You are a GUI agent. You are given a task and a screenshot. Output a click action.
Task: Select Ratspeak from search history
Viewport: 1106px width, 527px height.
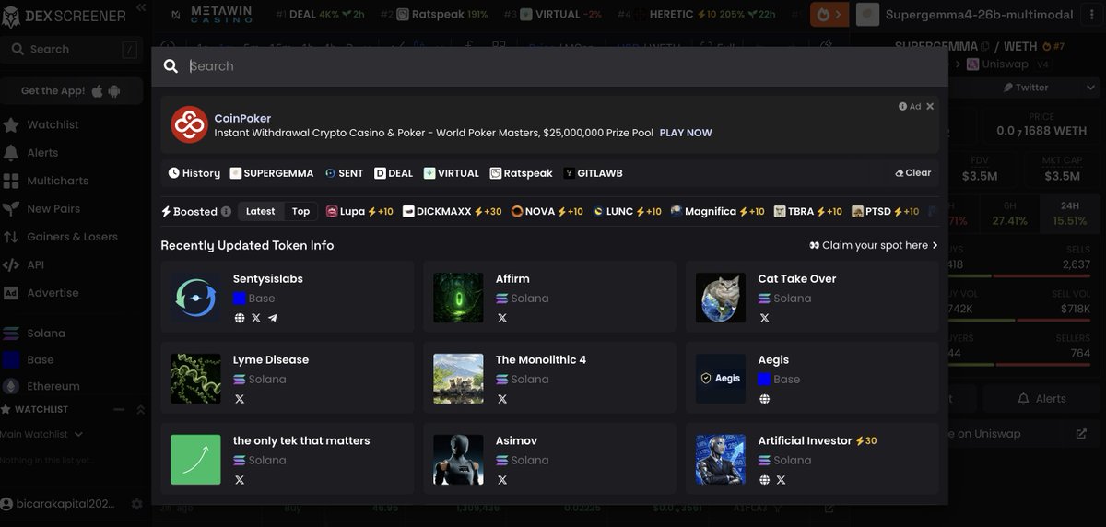tap(522, 173)
